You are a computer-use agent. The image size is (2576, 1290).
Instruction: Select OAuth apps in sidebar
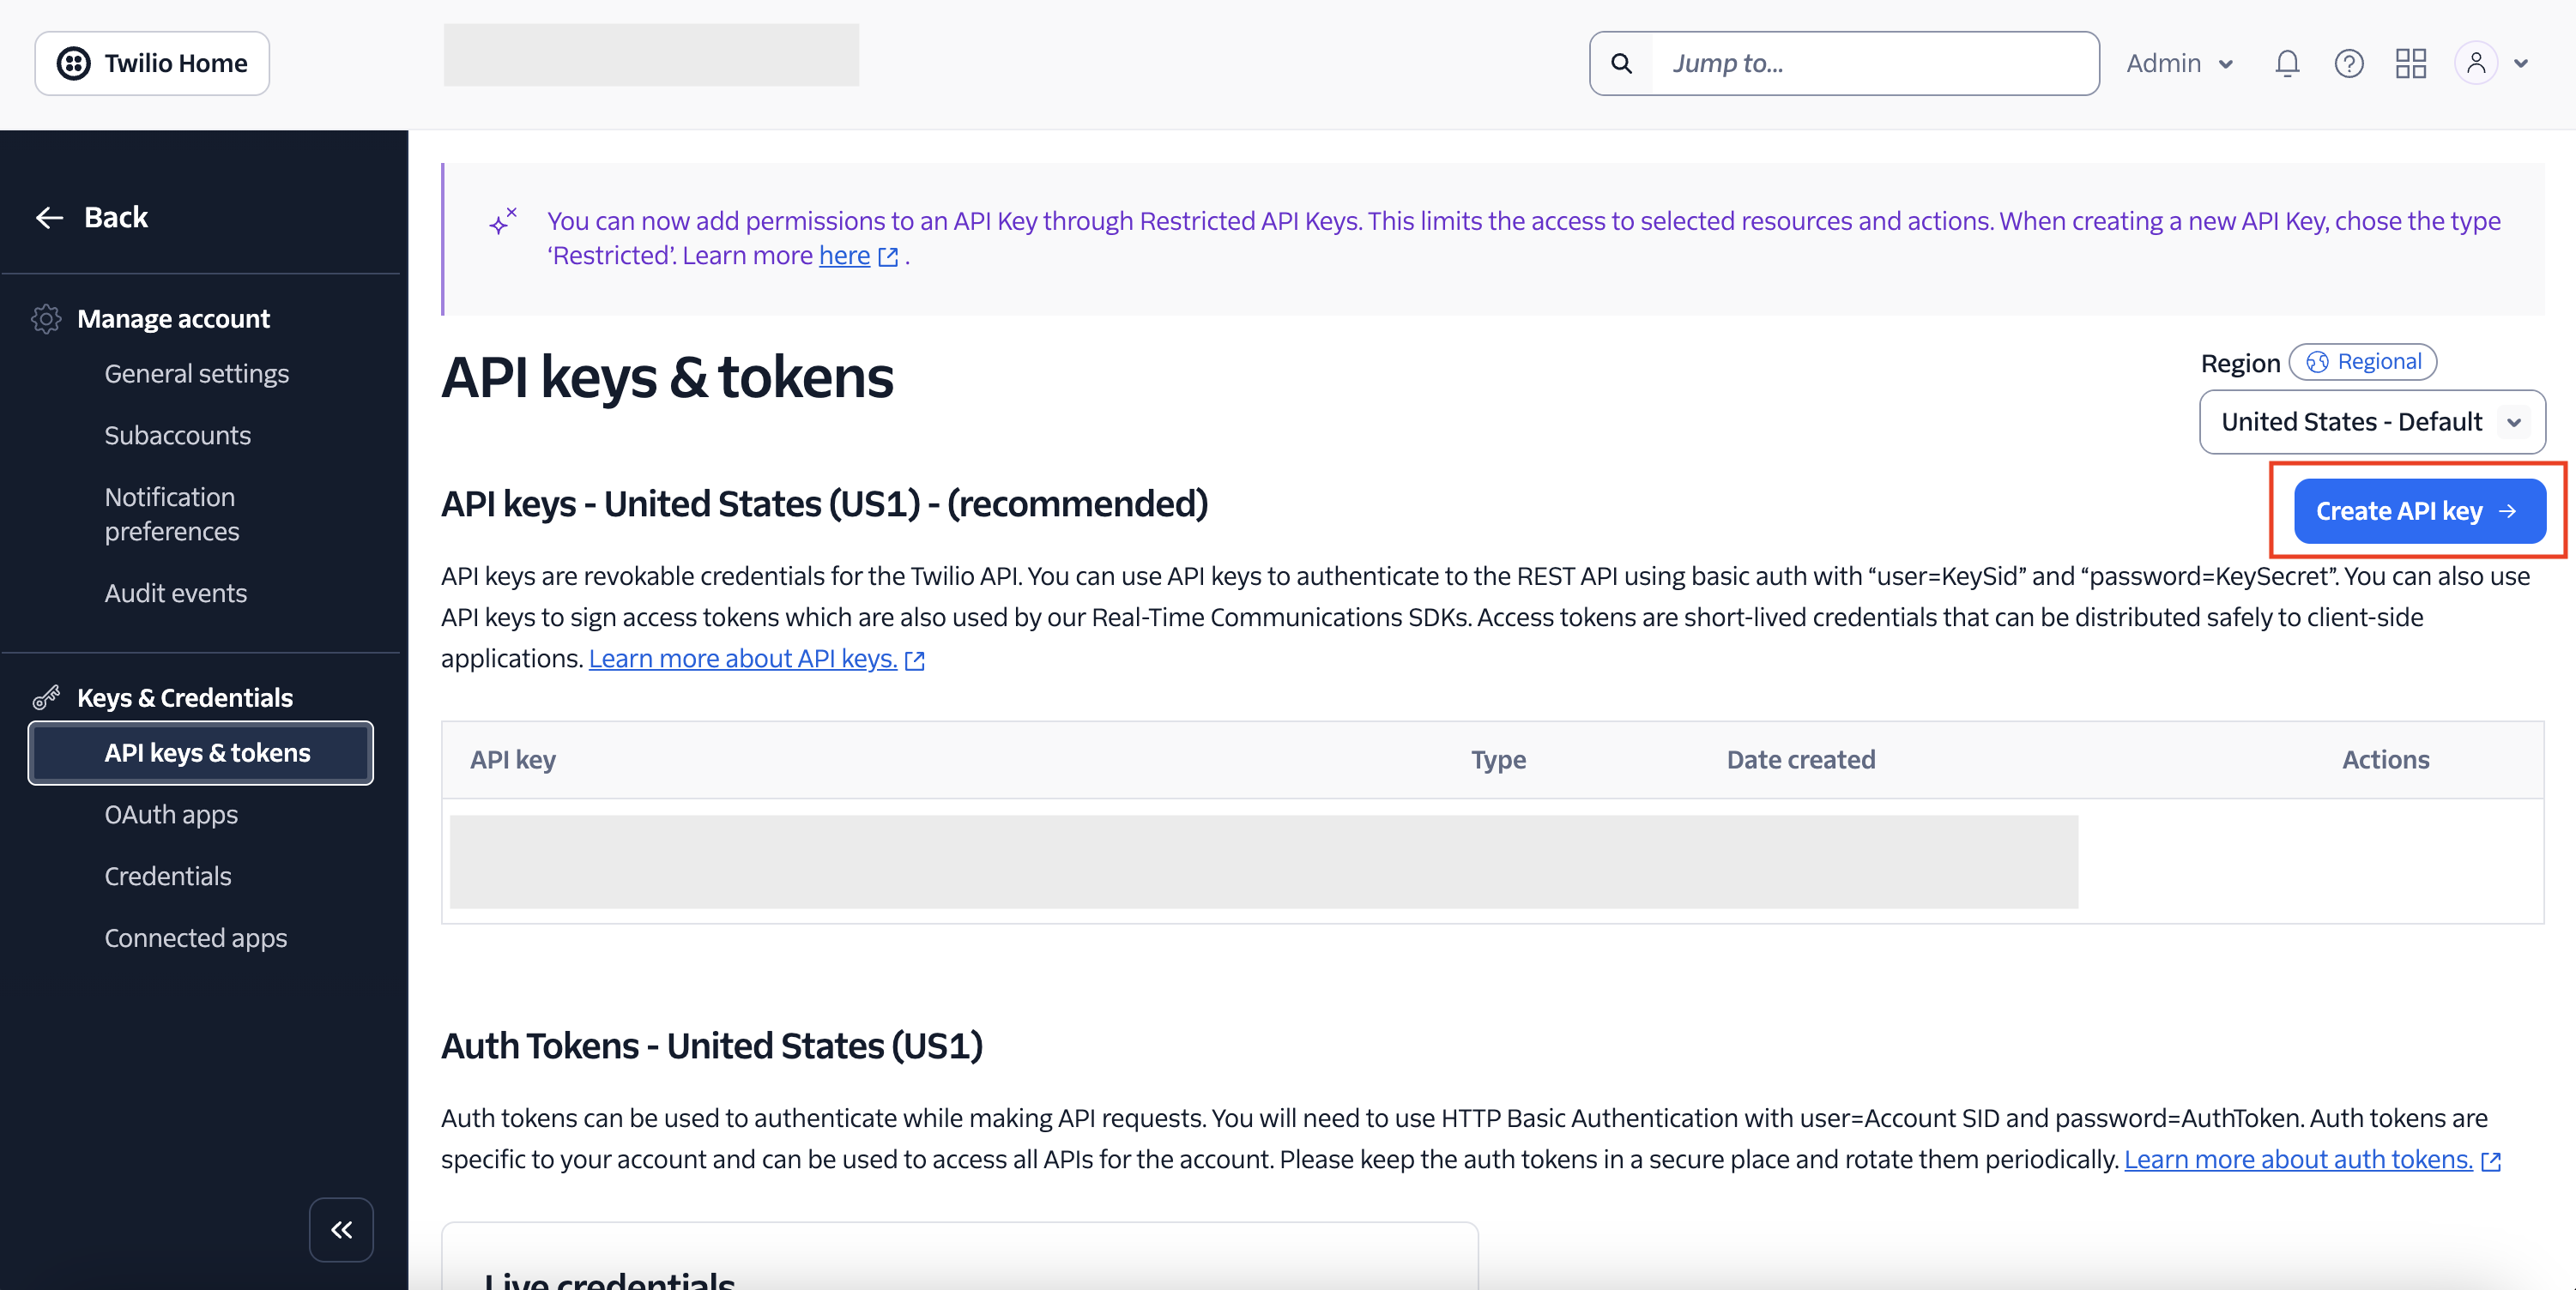171,814
